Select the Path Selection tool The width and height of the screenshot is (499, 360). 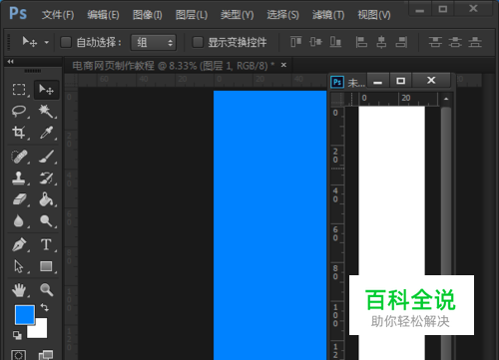[x=19, y=266]
